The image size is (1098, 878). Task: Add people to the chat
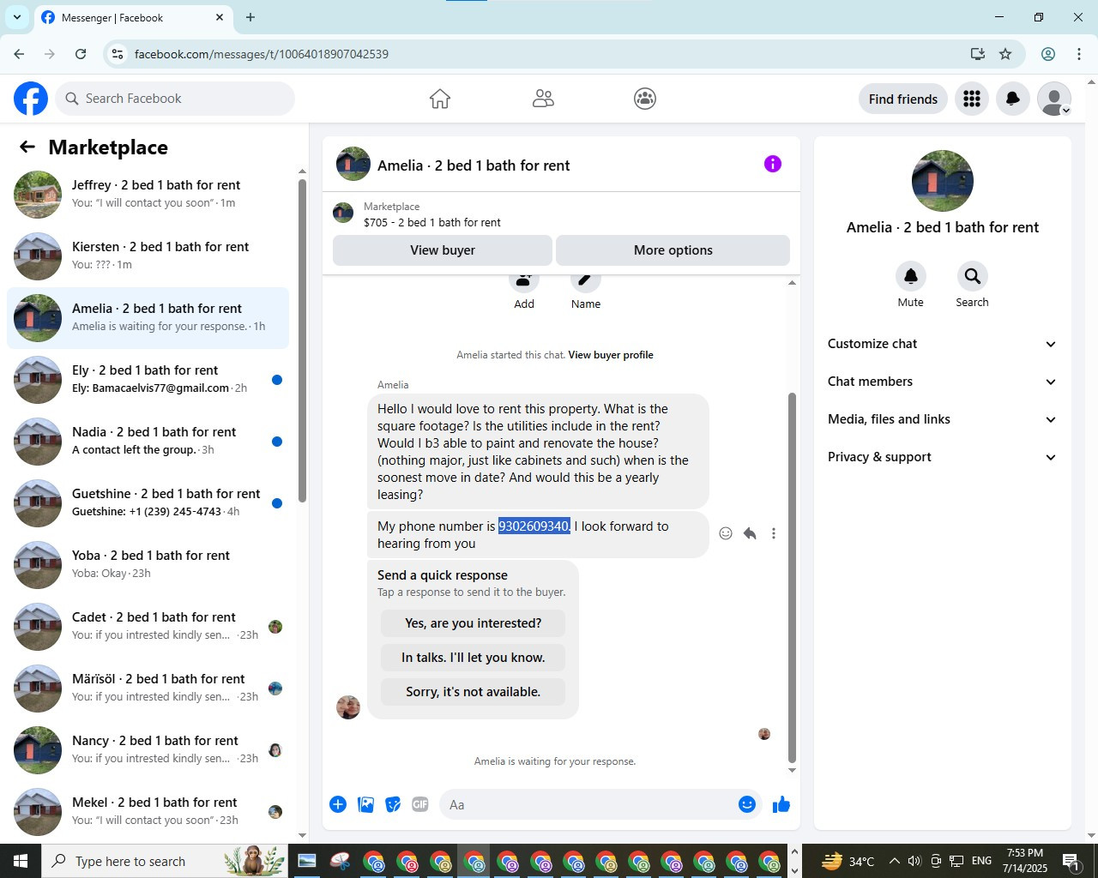tap(524, 284)
